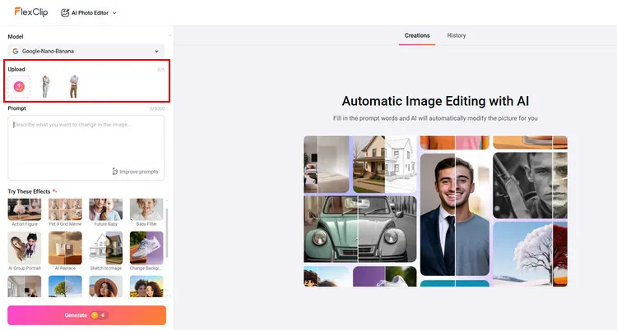This screenshot has width=617, height=330.
Task: Click the Generate button
Action: coord(86,315)
